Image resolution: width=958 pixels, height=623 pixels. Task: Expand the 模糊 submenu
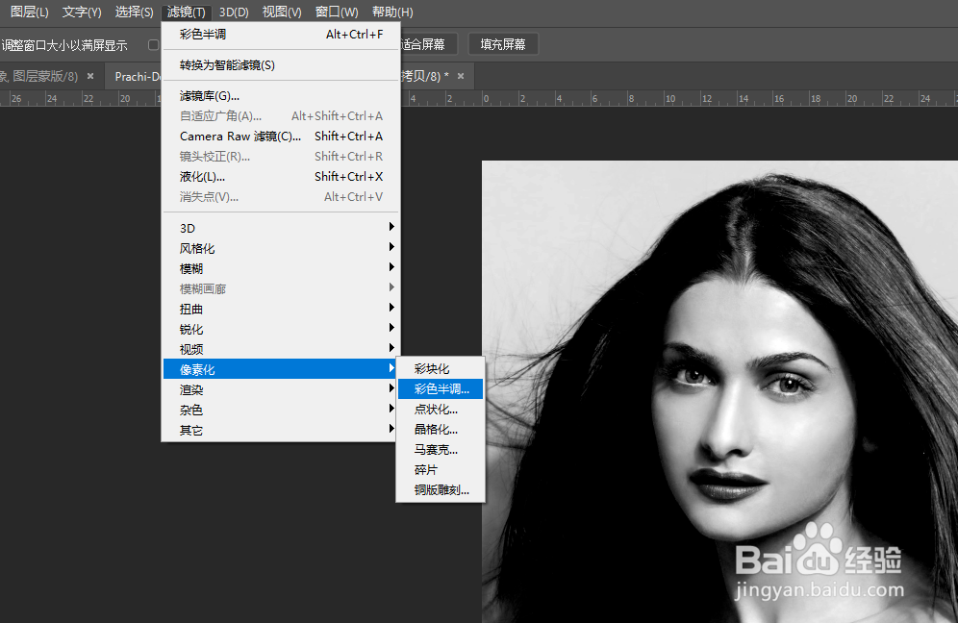(x=281, y=268)
